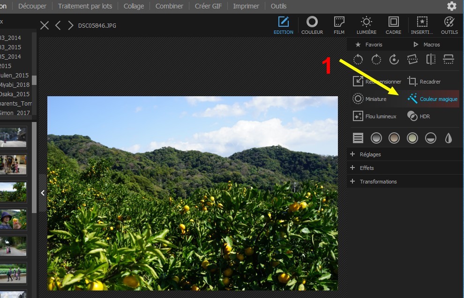Image resolution: width=464 pixels, height=298 pixels.
Task: Open the thumbnail of people by green field
Action: tap(13, 273)
